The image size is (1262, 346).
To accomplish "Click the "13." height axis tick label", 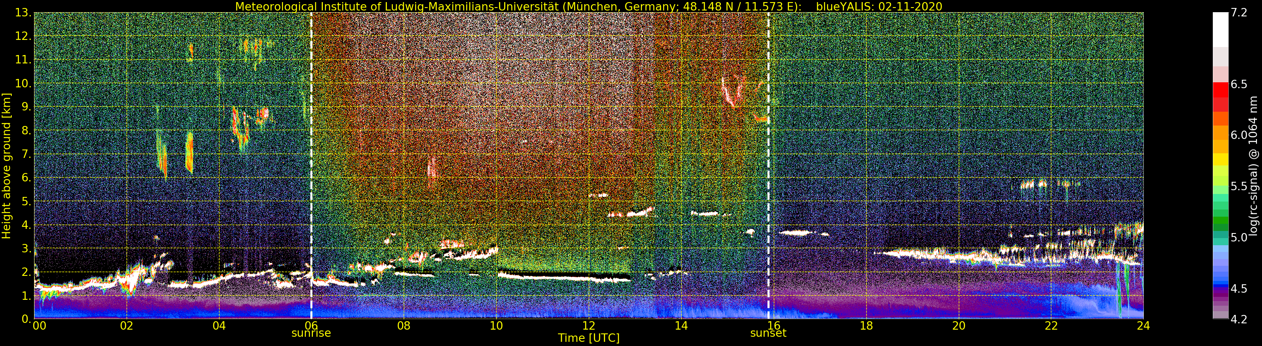I will click(23, 13).
